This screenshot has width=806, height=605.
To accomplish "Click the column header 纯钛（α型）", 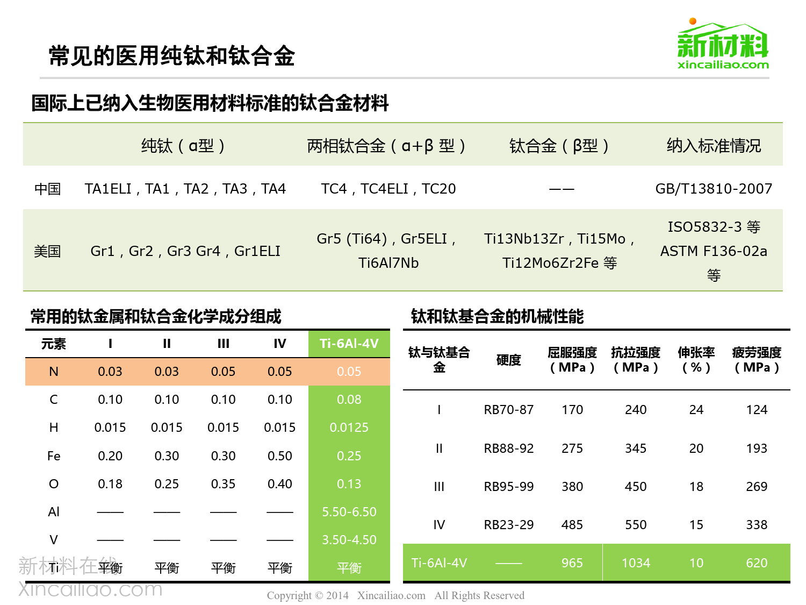I will coord(183,146).
